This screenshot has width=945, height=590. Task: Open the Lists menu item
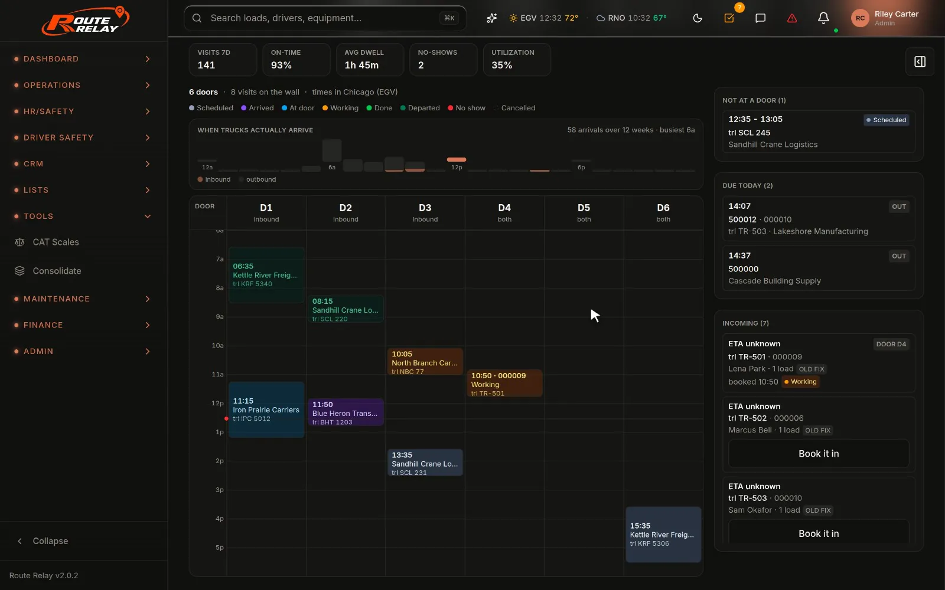click(x=83, y=190)
